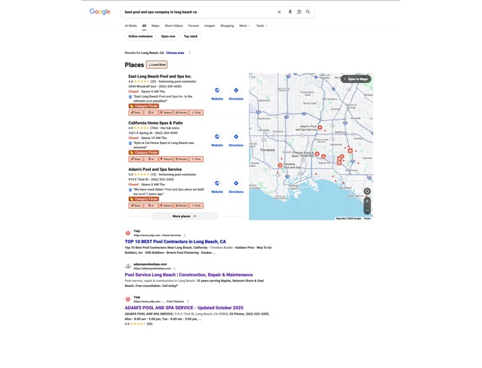Toggle the Online estimates filter chip
This screenshot has height=368, width=482.
pyautogui.click(x=141, y=36)
